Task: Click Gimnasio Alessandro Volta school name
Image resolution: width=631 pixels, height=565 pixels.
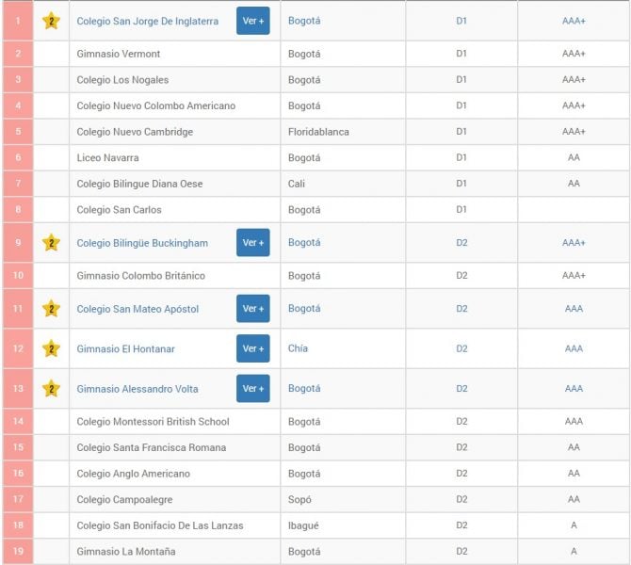Action: pos(137,389)
